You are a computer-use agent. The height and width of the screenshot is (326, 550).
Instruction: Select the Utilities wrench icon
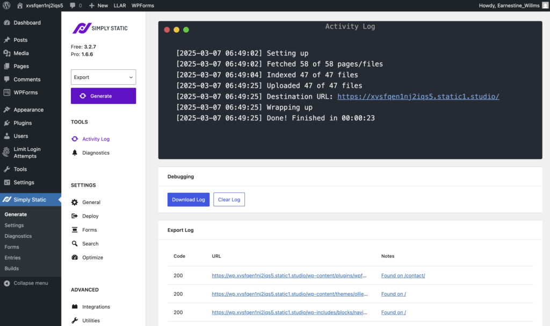(x=75, y=320)
